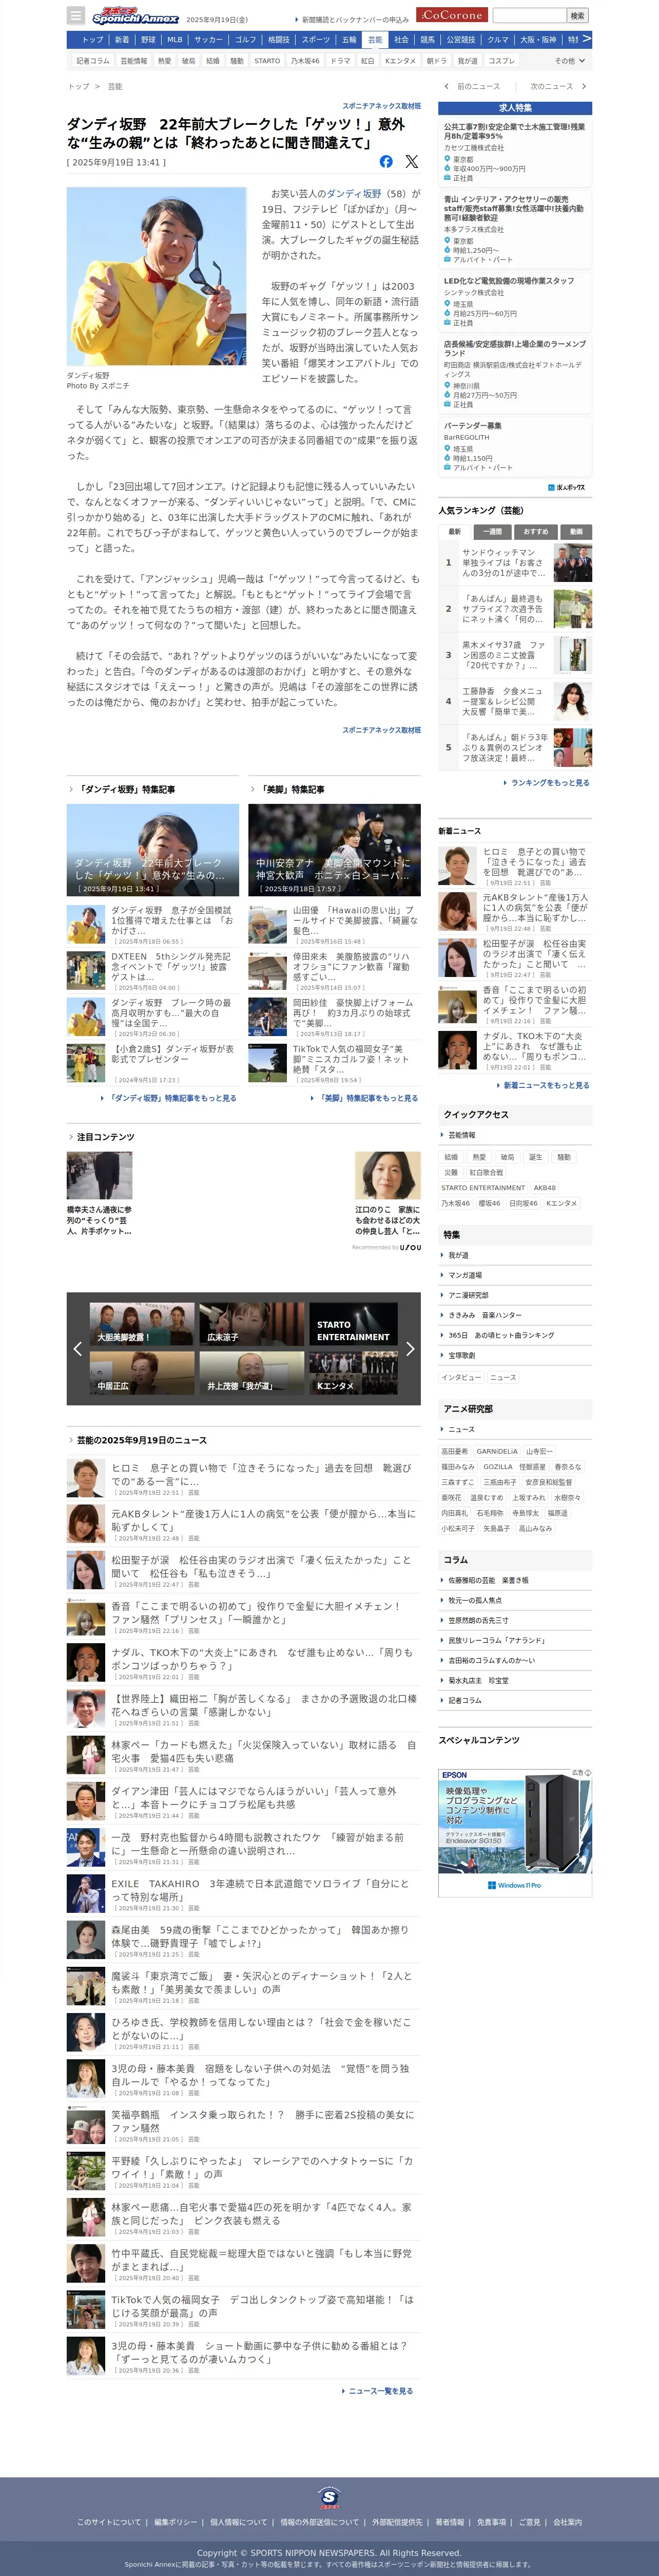Open the サッカー nav tab

click(209, 40)
